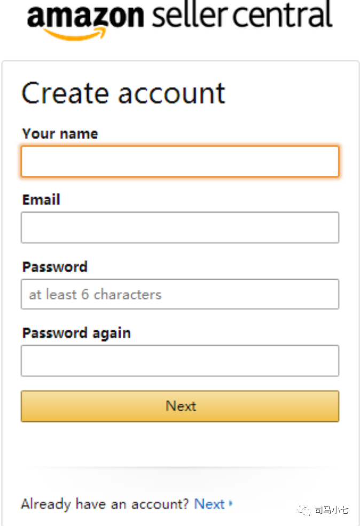Click the "Password again" label

(76, 333)
